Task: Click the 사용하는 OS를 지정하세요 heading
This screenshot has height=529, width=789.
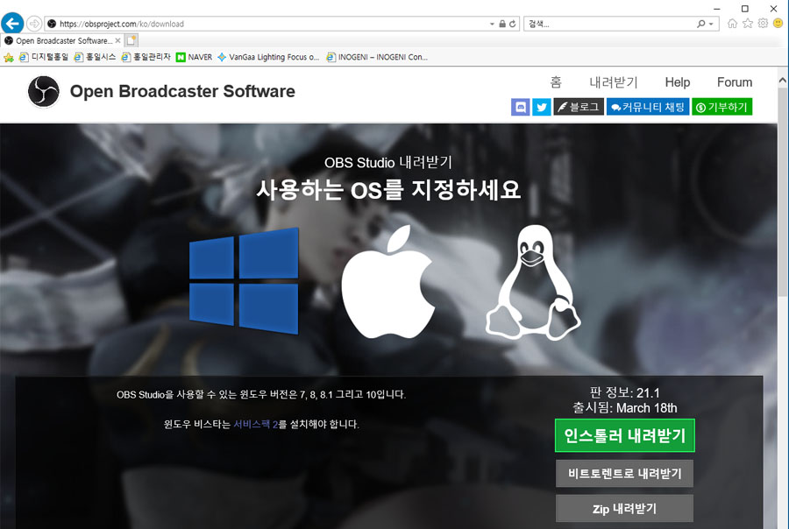Action: click(388, 190)
